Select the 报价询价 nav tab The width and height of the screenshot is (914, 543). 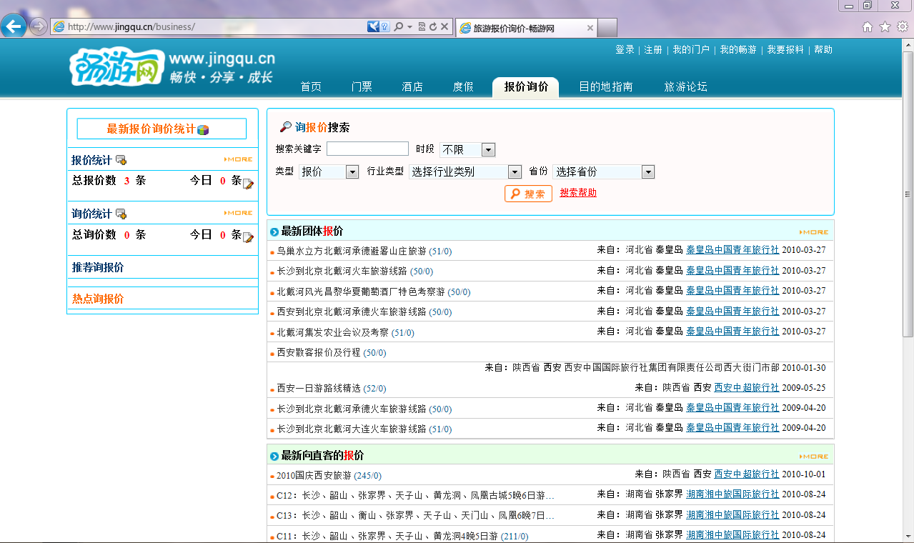[x=526, y=86]
